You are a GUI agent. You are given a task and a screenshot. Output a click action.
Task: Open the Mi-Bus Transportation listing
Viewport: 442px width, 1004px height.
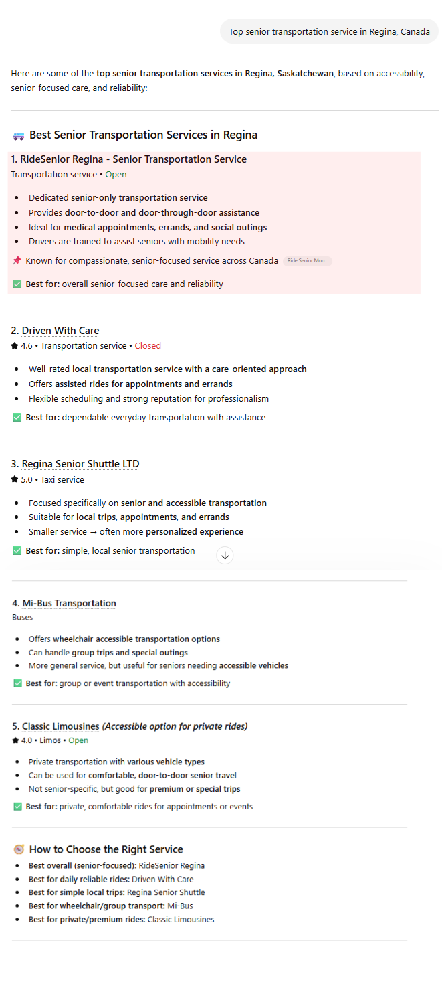[x=69, y=603]
